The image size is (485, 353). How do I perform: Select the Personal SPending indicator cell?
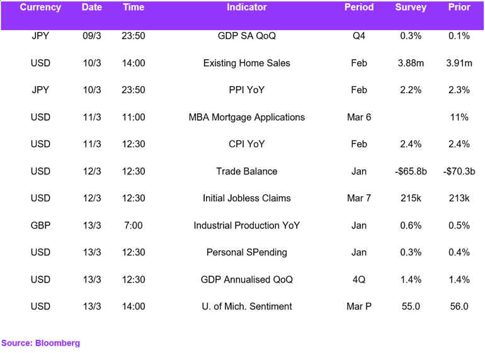click(246, 252)
